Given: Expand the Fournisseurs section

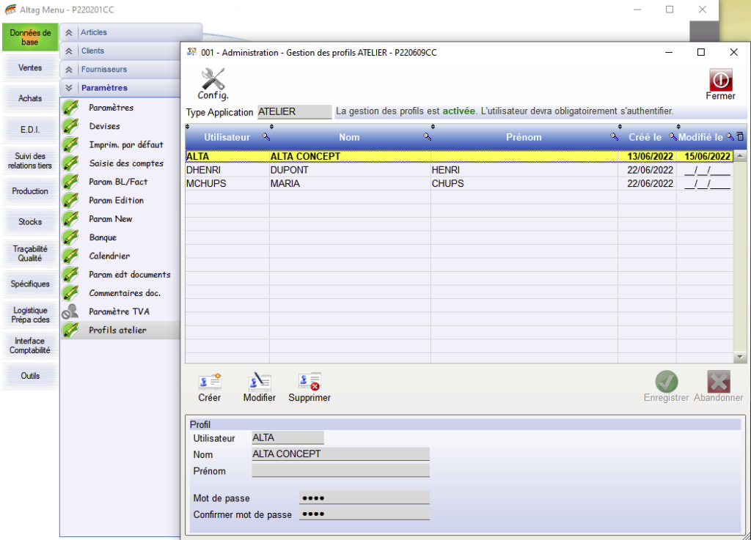Looking at the screenshot, I should (69, 70).
